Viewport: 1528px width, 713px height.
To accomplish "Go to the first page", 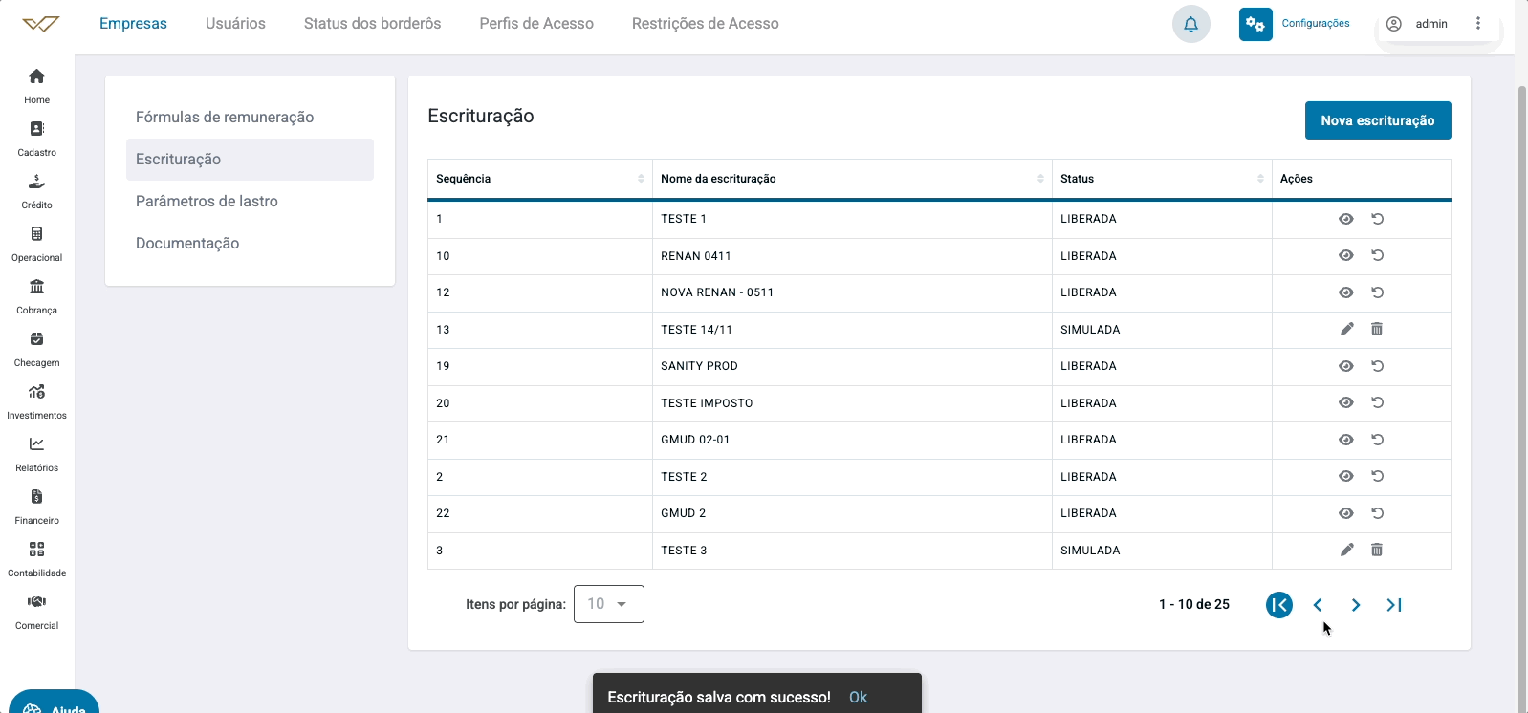I will point(1279,605).
